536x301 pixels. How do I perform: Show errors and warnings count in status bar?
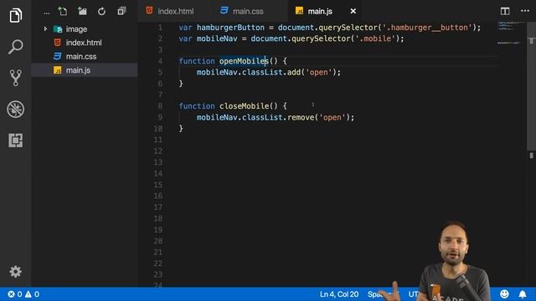click(x=23, y=293)
